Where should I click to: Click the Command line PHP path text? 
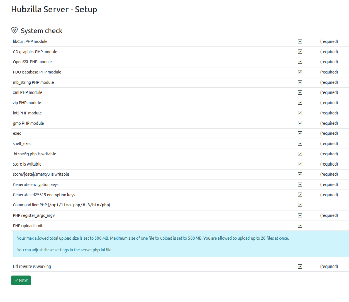pos(79,205)
